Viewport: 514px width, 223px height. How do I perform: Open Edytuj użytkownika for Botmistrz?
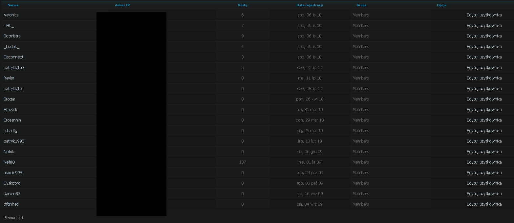coord(484,36)
